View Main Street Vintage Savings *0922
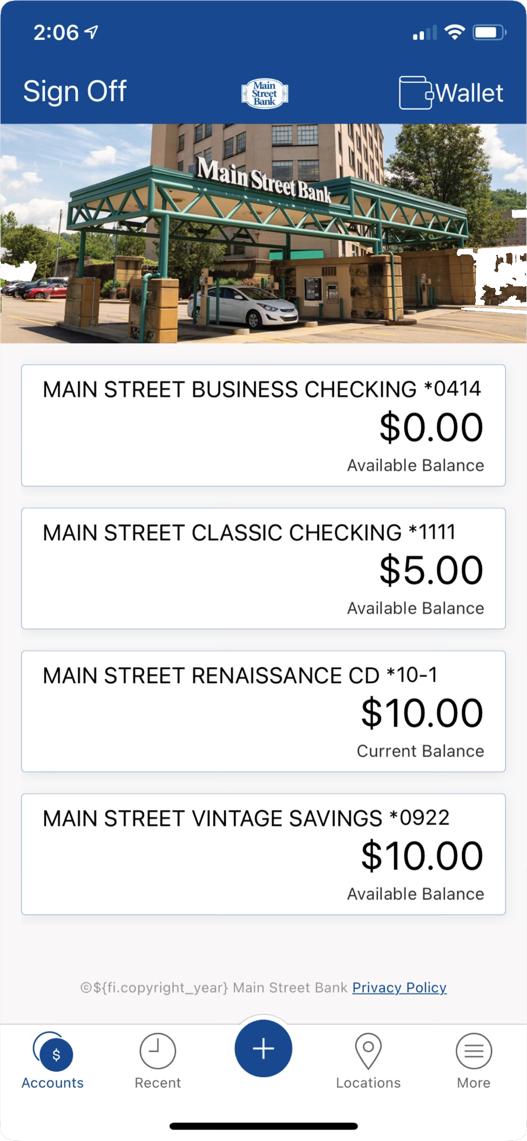Image resolution: width=527 pixels, height=1141 pixels. click(x=263, y=854)
